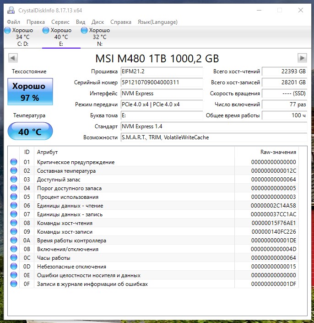Click the Буква тома field E:
Image resolution: width=314 pixels, height=323 pixels.
(162, 115)
